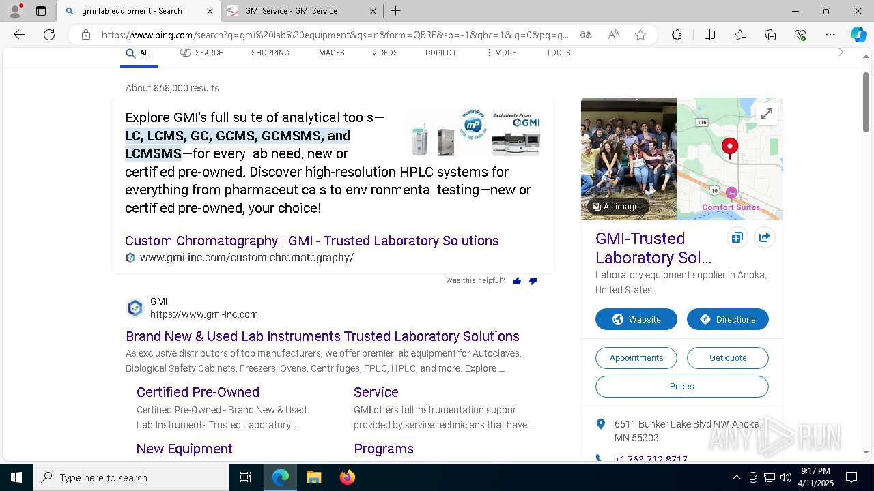874x491 pixels.
Task: Open Collections icon in toolbar
Action: (770, 35)
